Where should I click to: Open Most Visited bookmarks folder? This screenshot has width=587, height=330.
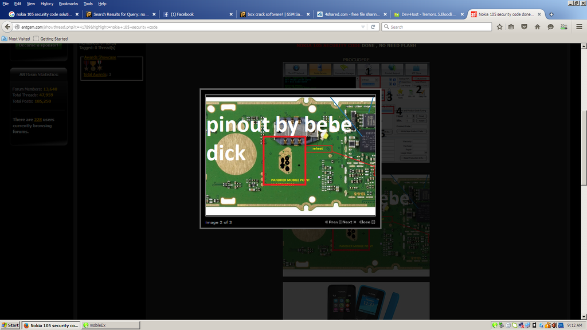17,39
